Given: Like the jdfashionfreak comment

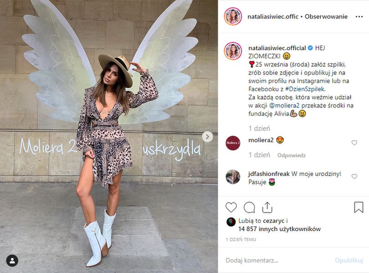Looking at the screenshot, I should coord(354,176).
